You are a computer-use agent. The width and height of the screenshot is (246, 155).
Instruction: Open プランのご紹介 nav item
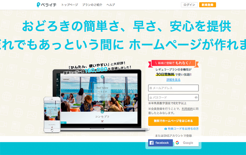pyautogui.click(x=92, y=5)
